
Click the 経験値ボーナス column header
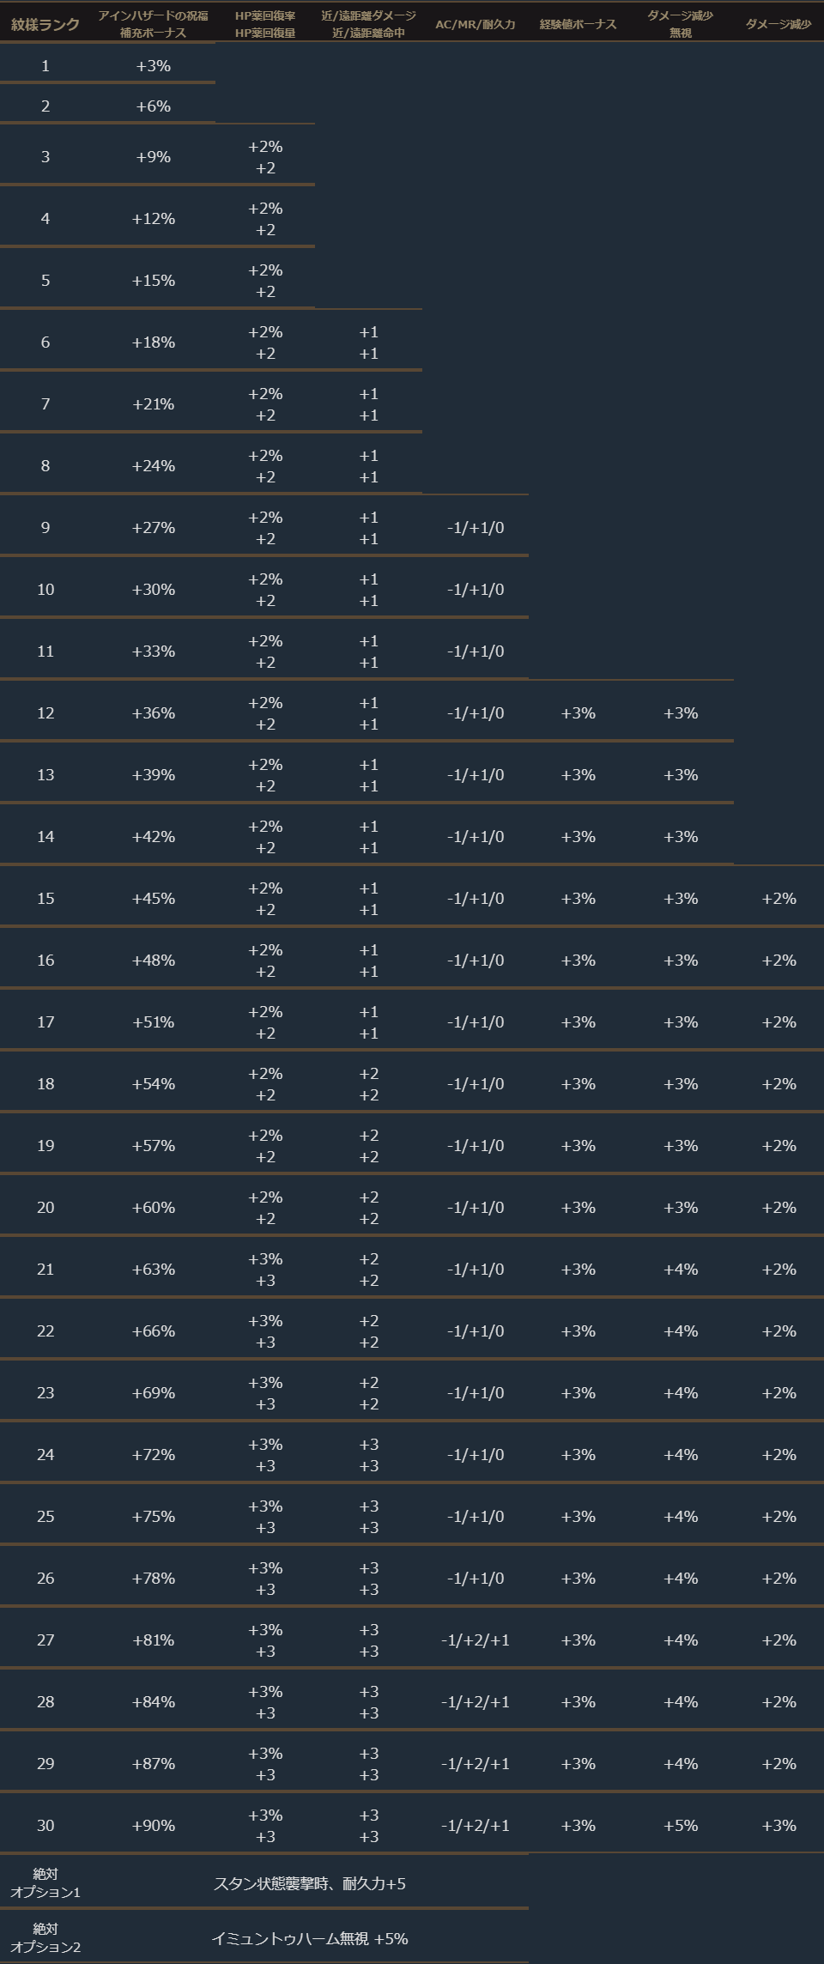[578, 24]
